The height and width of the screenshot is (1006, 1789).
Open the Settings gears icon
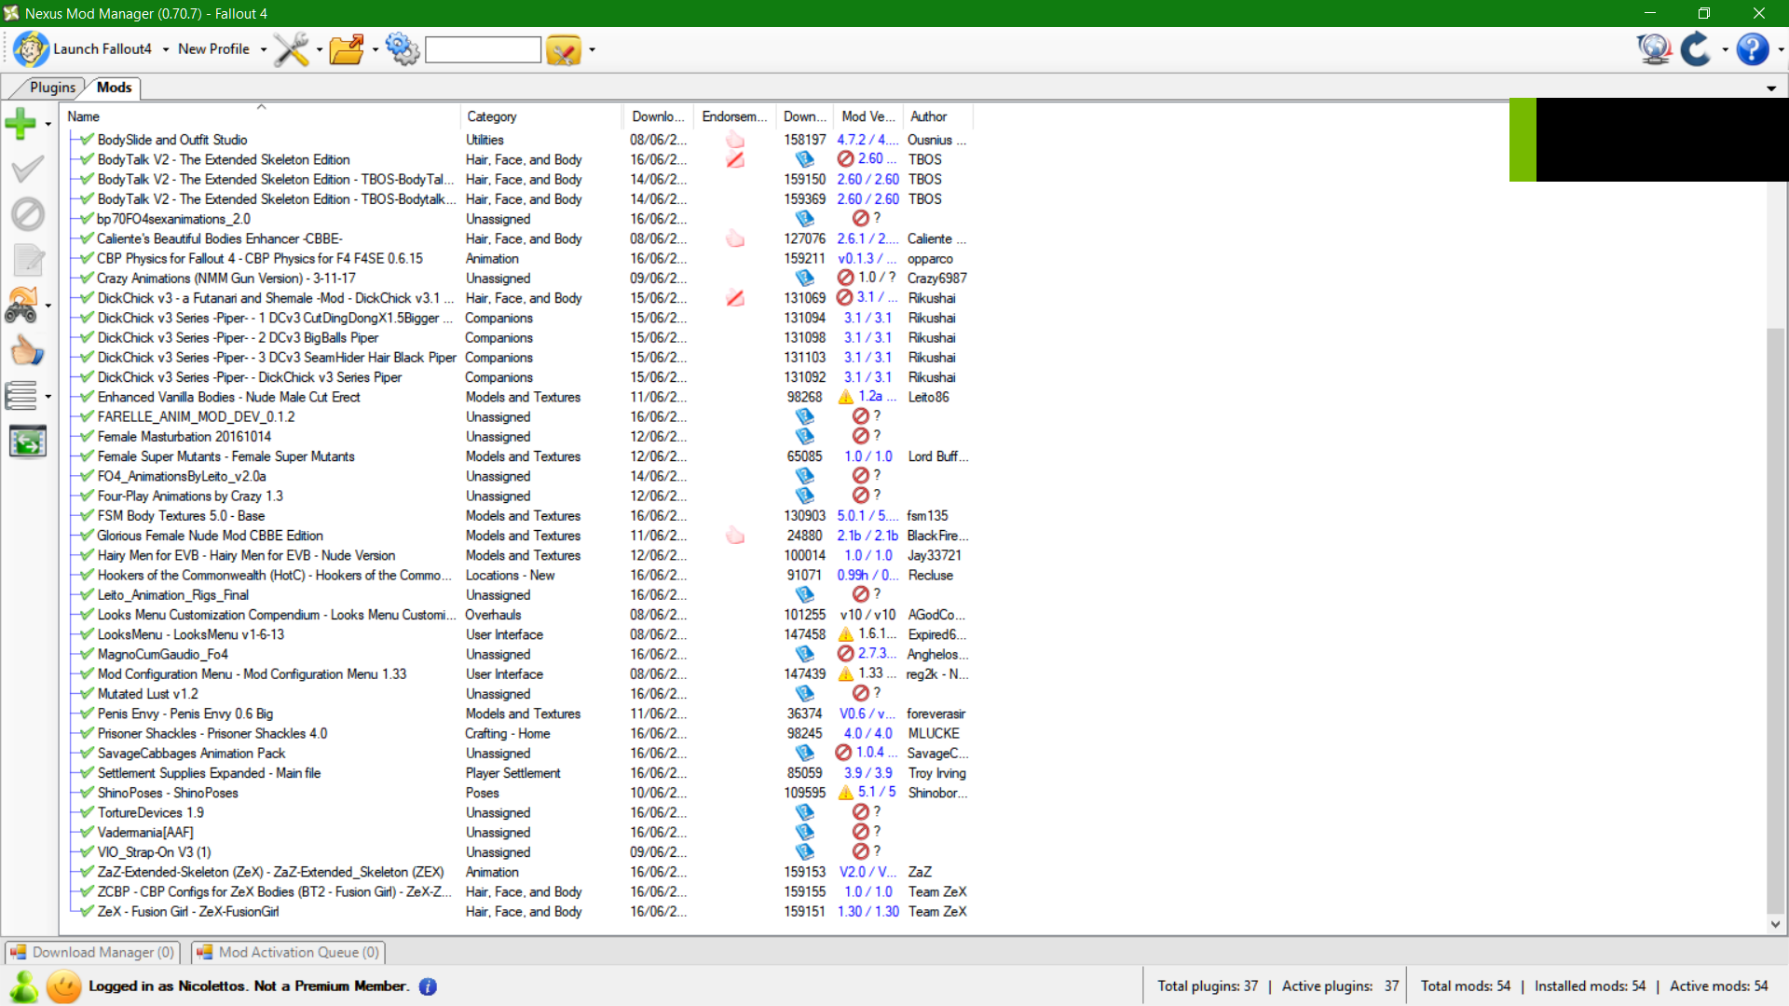tap(403, 48)
